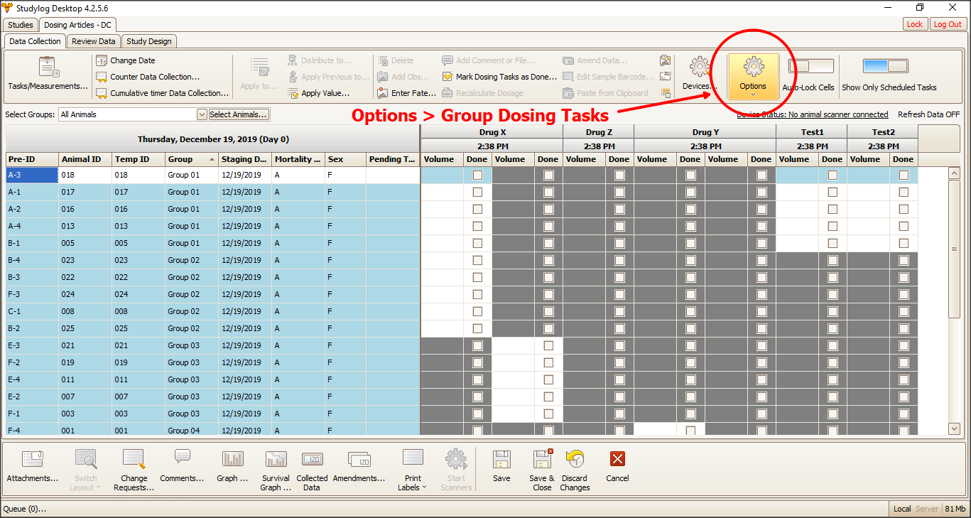Open the Options dropdown menu
Image resolution: width=971 pixels, height=518 pixels.
pos(753,77)
